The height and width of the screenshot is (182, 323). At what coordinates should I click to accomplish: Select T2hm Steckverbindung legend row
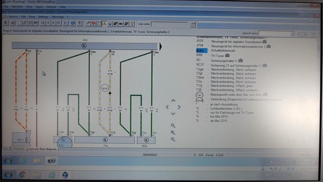coord(226,78)
